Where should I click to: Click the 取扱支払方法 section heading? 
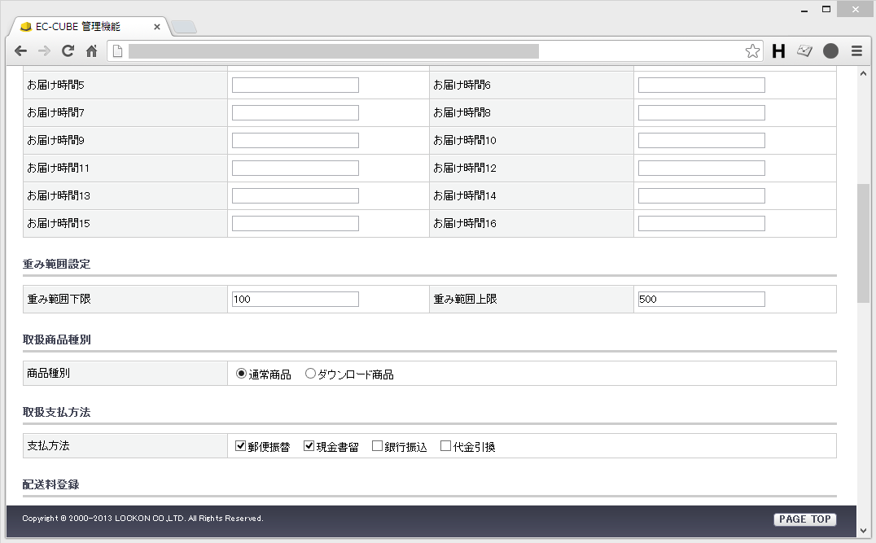point(56,412)
